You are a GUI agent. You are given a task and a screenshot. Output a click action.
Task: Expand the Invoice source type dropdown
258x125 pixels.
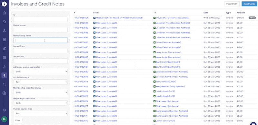click(40, 113)
